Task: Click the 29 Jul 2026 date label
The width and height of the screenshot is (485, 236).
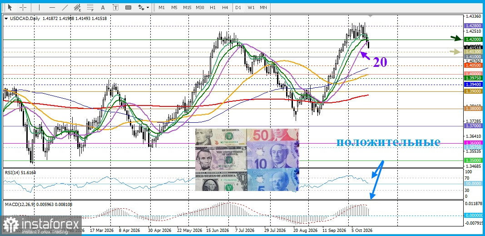Action: (x=275, y=231)
